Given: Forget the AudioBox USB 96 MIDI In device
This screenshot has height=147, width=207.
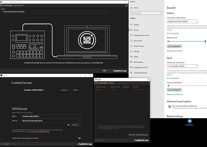Looking at the screenshot, I should click(x=76, y=90).
